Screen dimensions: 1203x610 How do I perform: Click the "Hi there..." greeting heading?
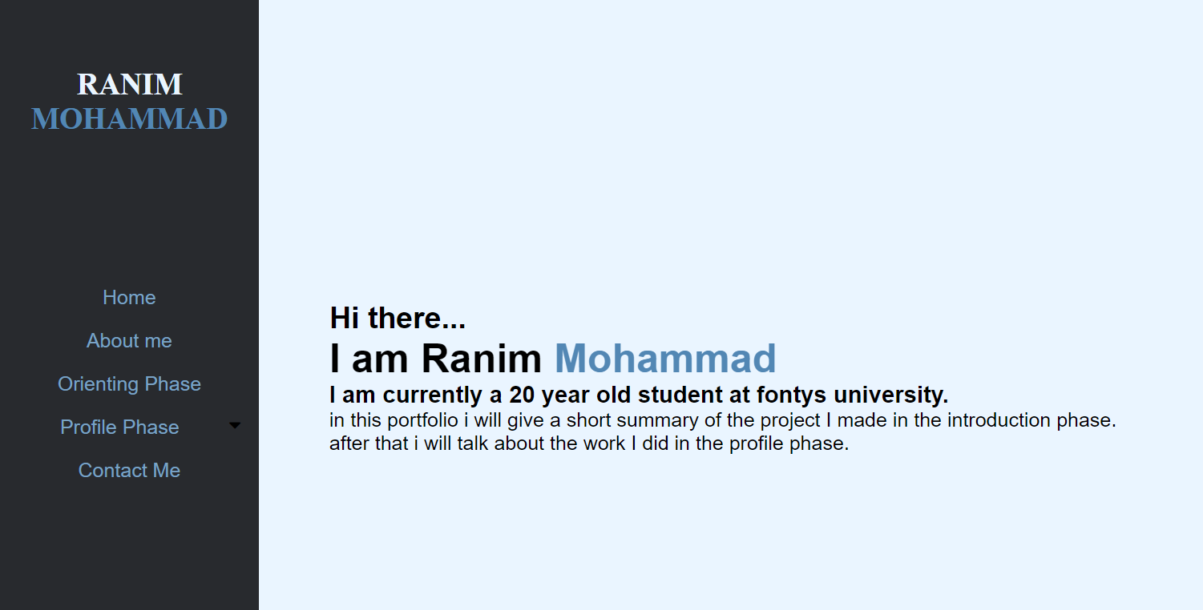coord(398,319)
